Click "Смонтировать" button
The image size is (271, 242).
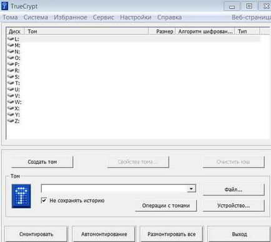click(36, 234)
